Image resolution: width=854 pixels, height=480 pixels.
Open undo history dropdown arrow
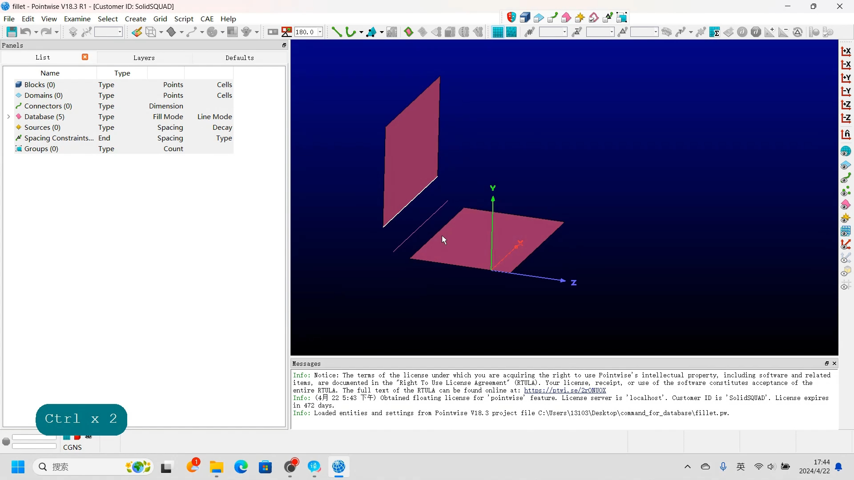pyautogui.click(x=36, y=32)
